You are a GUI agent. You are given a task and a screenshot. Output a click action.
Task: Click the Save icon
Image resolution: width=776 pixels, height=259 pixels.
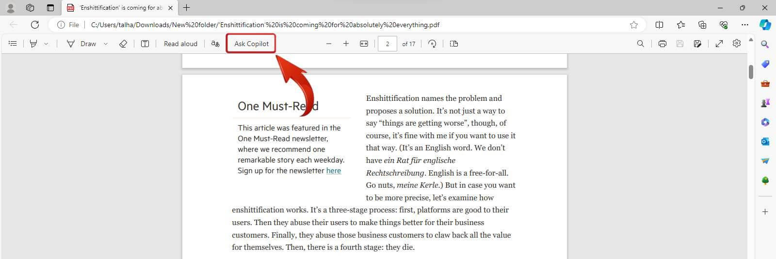tap(680, 44)
